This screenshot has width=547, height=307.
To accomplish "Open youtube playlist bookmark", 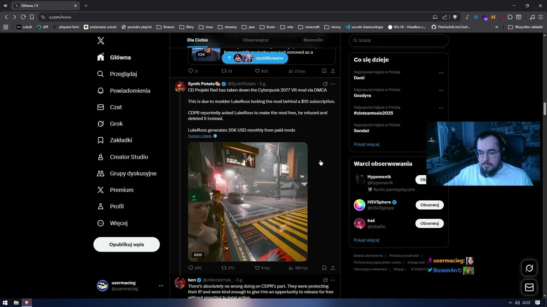I will 137,27.
